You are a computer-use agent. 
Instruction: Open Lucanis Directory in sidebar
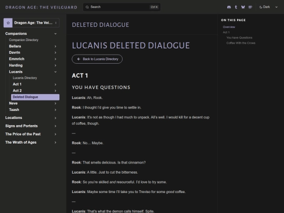[x=25, y=78]
